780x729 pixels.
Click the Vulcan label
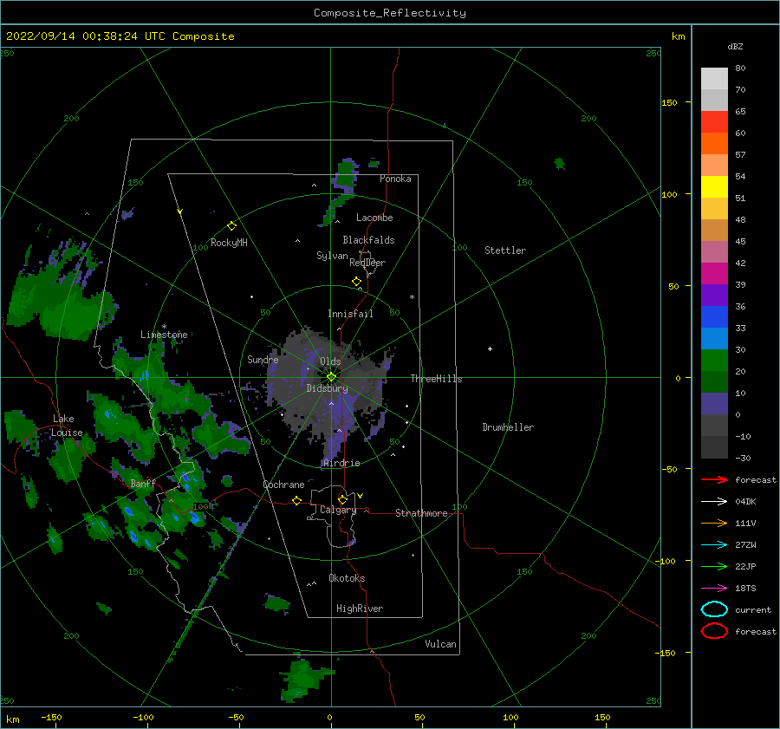coord(440,644)
